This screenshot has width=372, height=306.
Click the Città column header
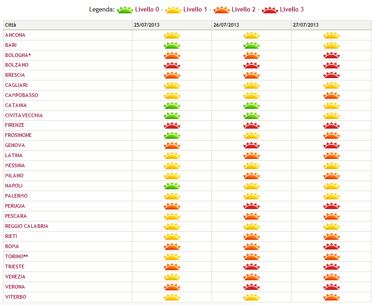pyautogui.click(x=68, y=25)
